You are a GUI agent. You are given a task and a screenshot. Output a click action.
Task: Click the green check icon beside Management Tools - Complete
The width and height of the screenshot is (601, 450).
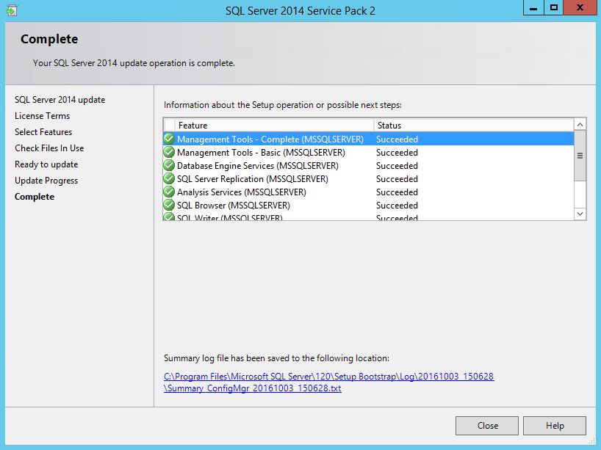point(169,139)
